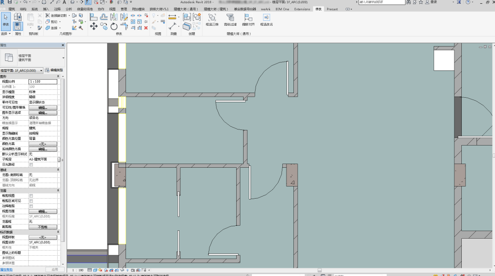The width and height of the screenshot is (495, 276).
Task: Click the Help question mark icon
Action: pyautogui.click(x=468, y=2)
